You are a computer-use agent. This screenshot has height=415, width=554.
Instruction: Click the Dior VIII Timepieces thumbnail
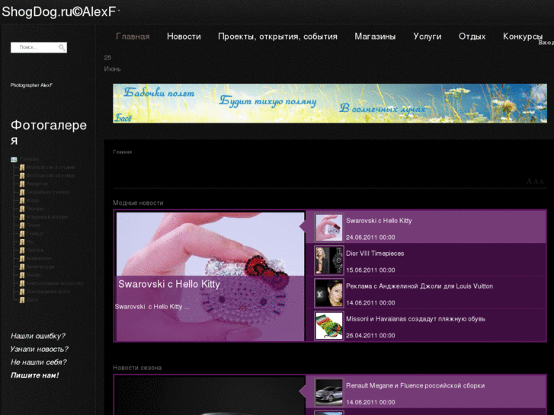pos(329,260)
